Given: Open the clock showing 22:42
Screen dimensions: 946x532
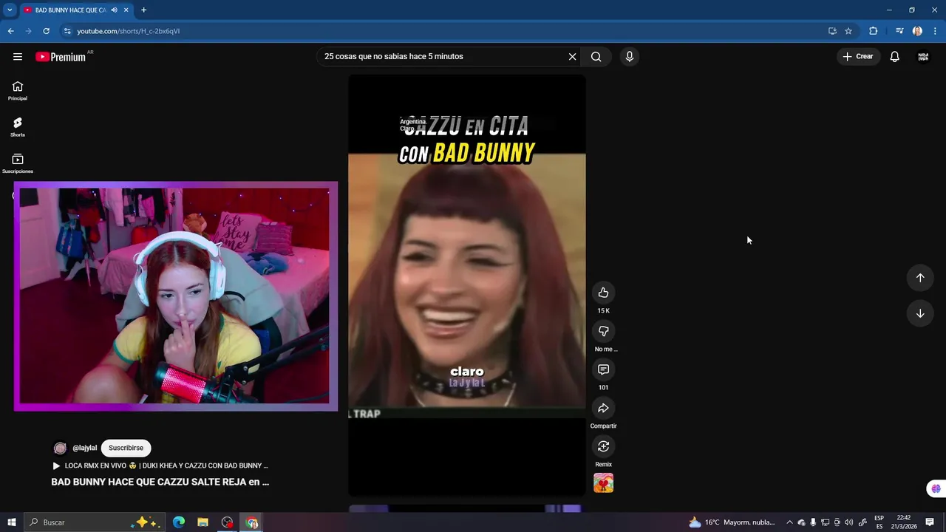Looking at the screenshot, I should [x=903, y=522].
